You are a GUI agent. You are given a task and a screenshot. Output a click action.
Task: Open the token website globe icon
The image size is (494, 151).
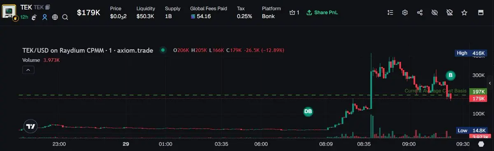(x=55, y=17)
